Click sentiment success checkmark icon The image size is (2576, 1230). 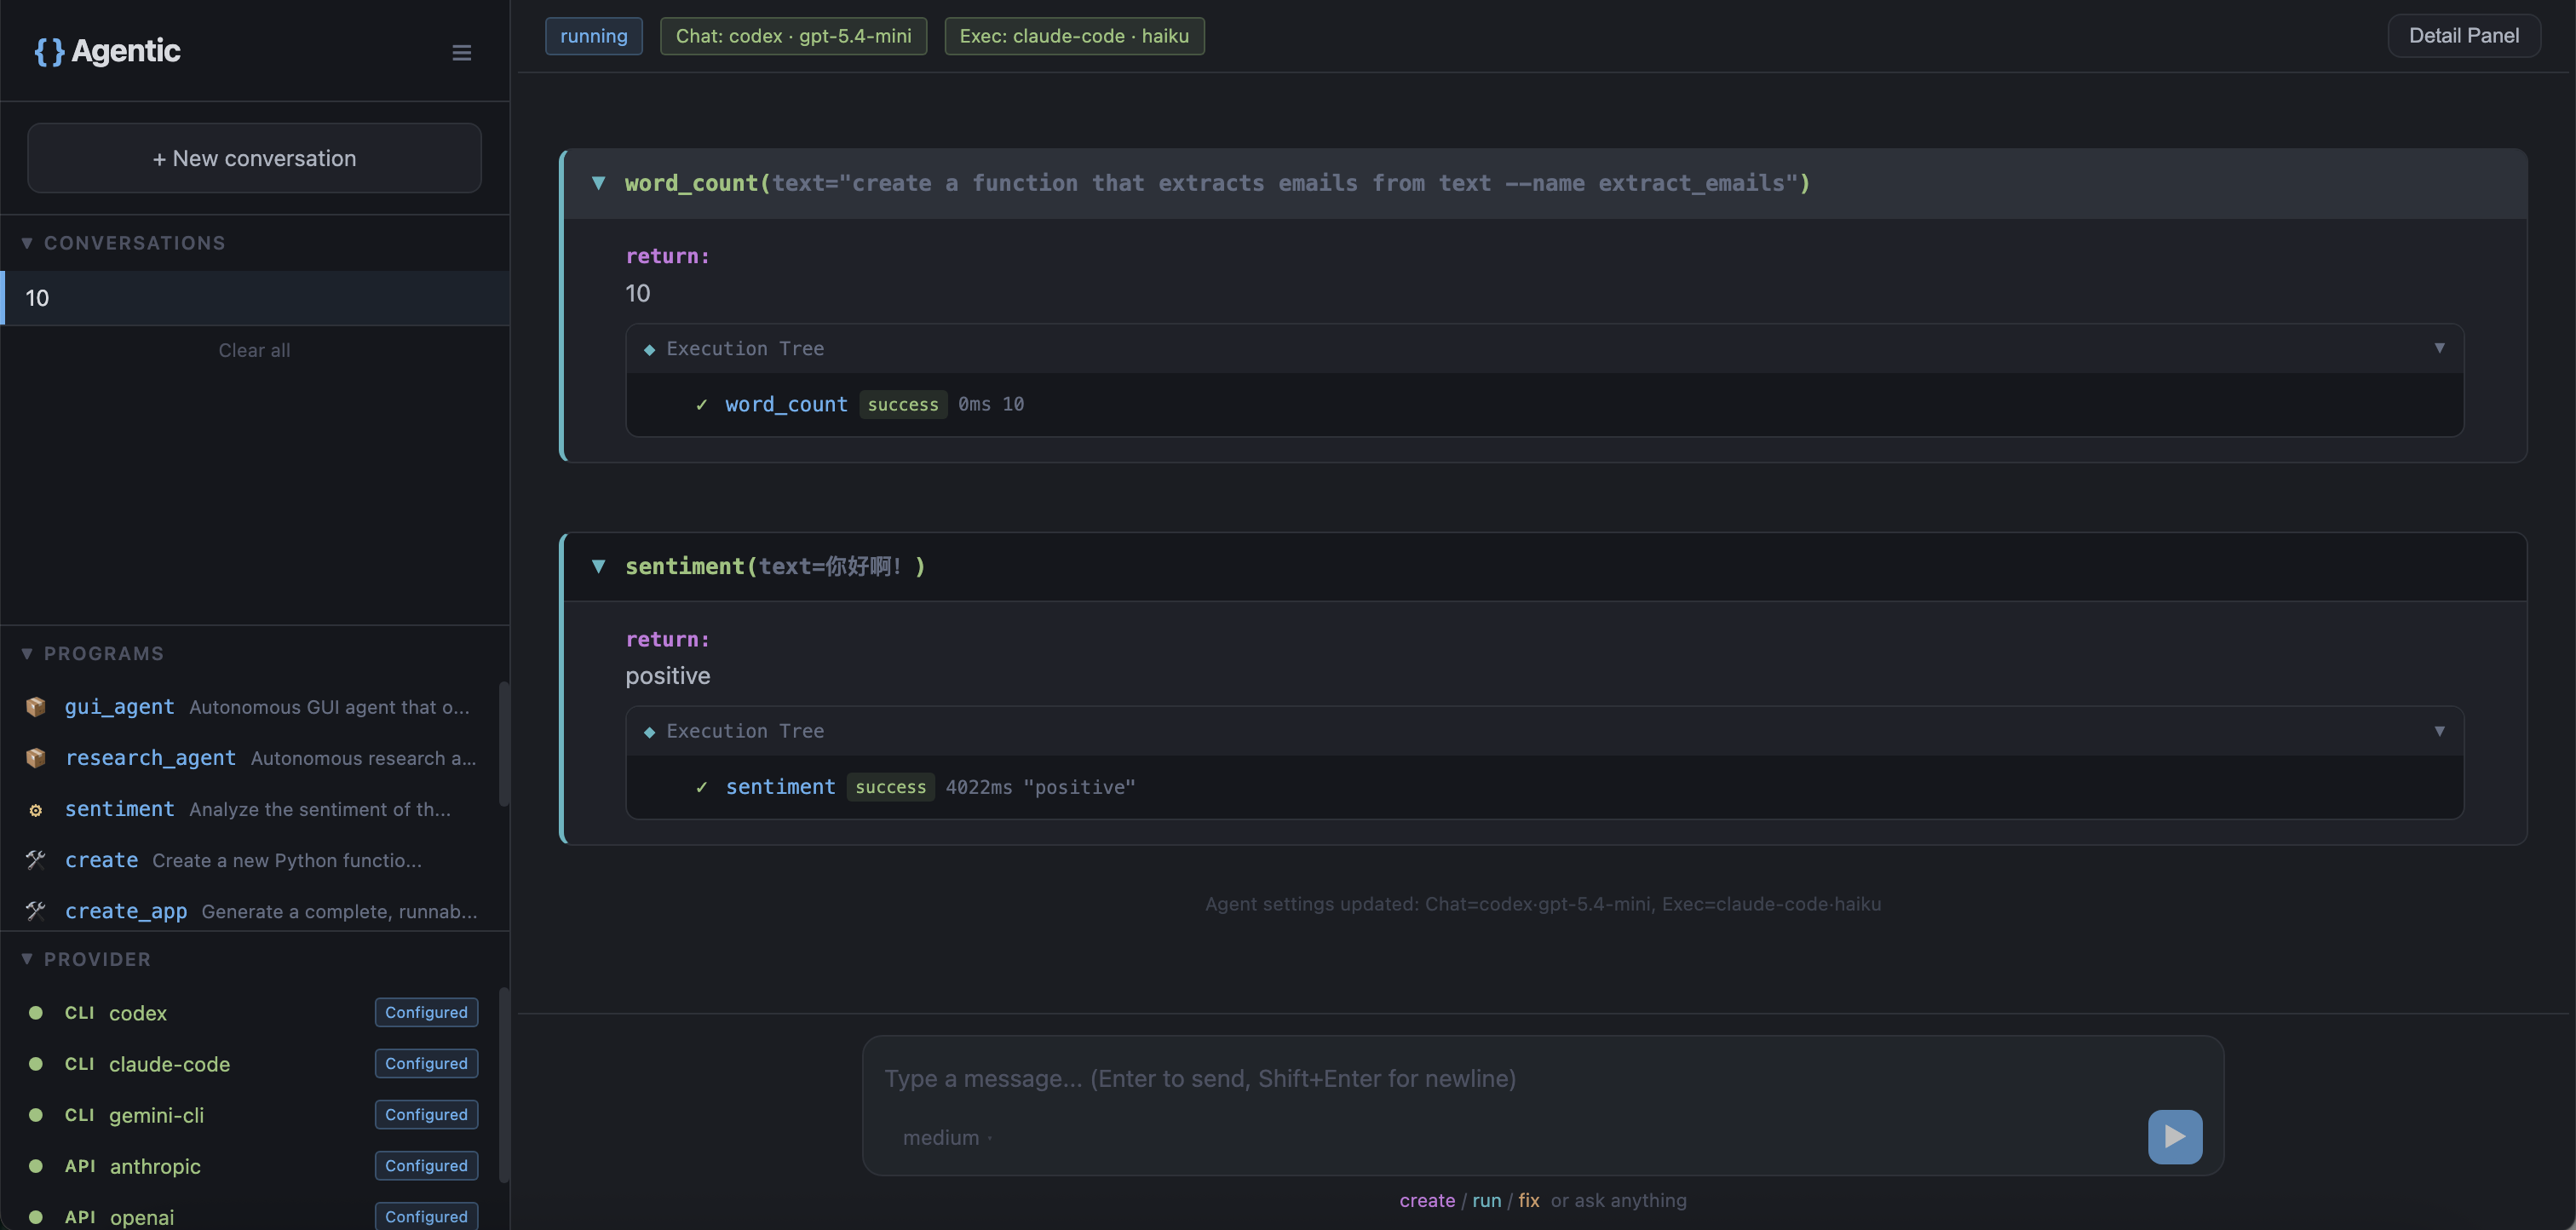tap(702, 787)
